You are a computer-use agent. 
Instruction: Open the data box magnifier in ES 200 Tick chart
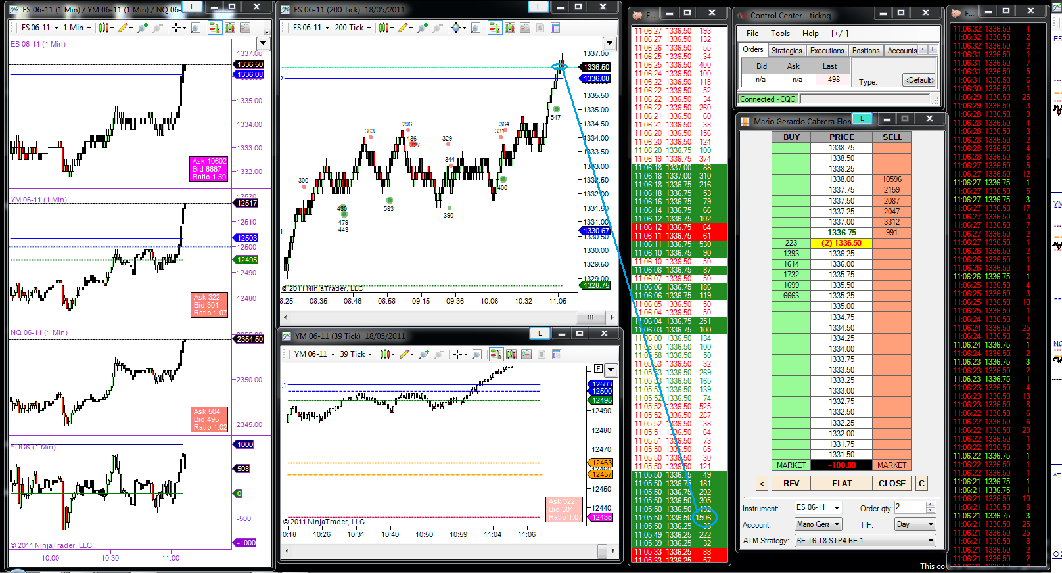pyautogui.click(x=475, y=28)
